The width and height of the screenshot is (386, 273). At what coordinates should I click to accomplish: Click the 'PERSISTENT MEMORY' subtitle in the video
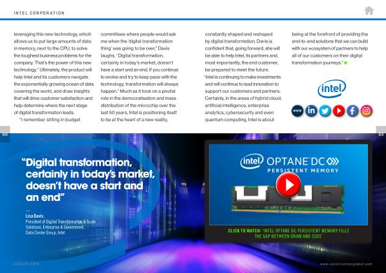pos(303,171)
